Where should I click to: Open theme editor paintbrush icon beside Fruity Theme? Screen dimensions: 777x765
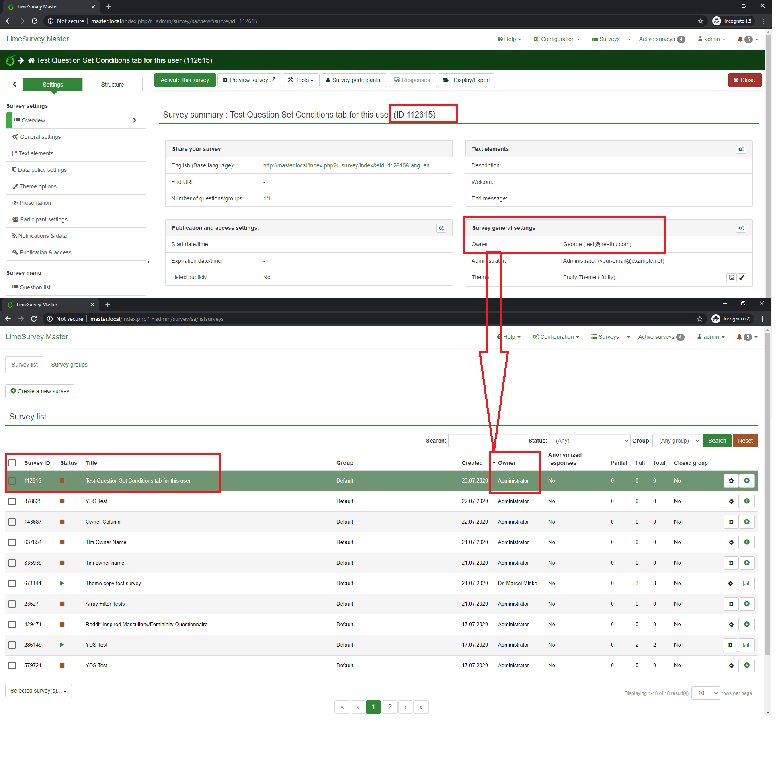click(742, 278)
